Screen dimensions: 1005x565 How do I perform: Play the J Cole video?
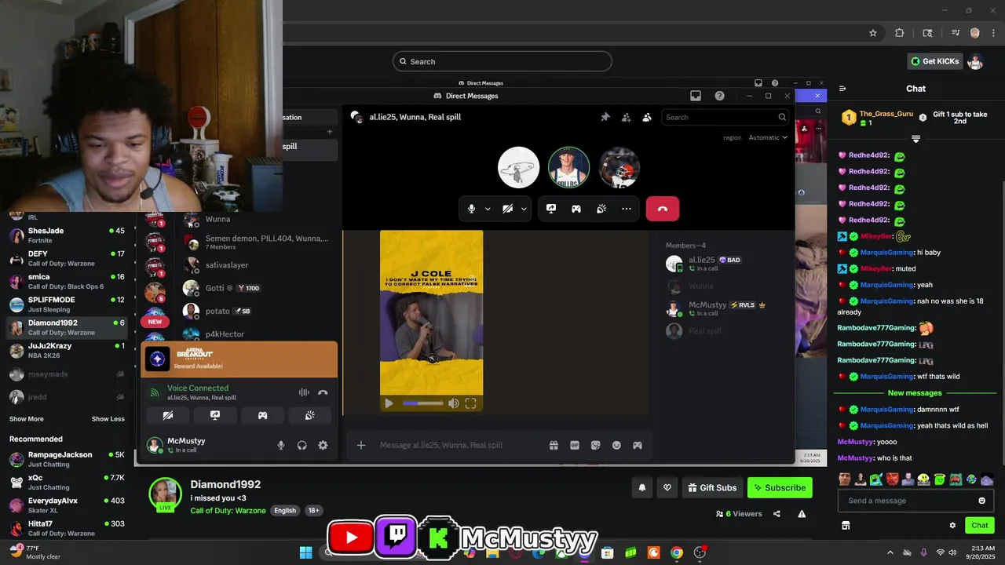tap(389, 403)
